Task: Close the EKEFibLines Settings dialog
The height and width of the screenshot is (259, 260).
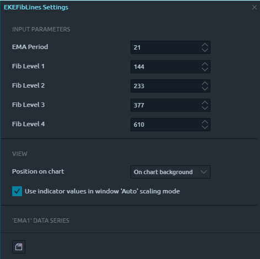Action: tap(254, 7)
